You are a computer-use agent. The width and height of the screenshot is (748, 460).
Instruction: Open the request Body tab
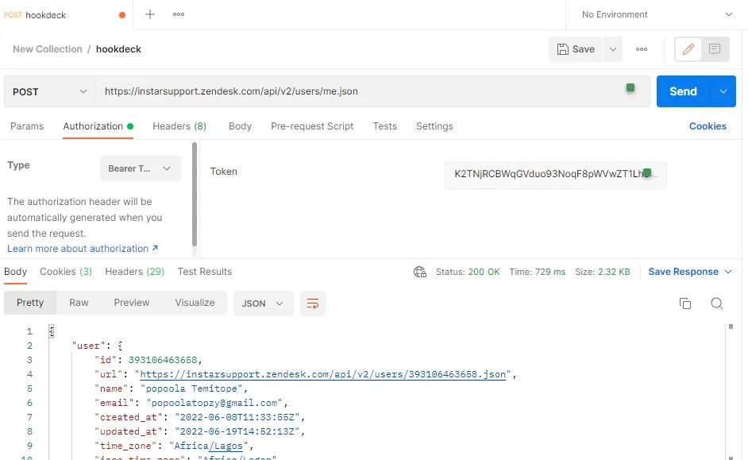[240, 126]
